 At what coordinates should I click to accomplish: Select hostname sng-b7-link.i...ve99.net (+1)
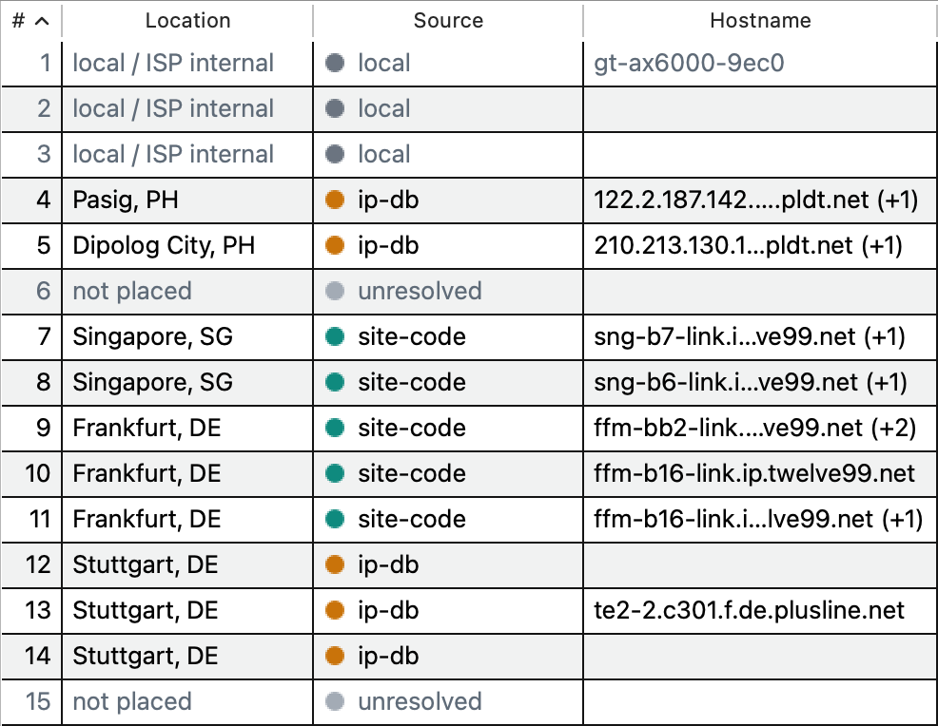tap(750, 337)
